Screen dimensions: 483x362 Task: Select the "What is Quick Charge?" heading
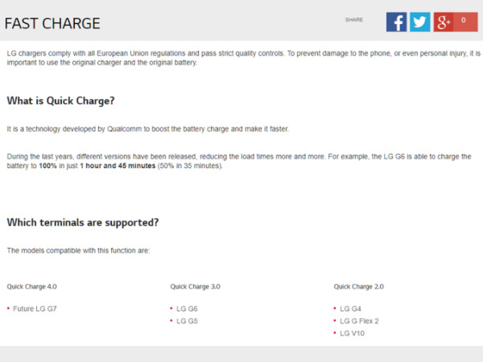(61, 101)
